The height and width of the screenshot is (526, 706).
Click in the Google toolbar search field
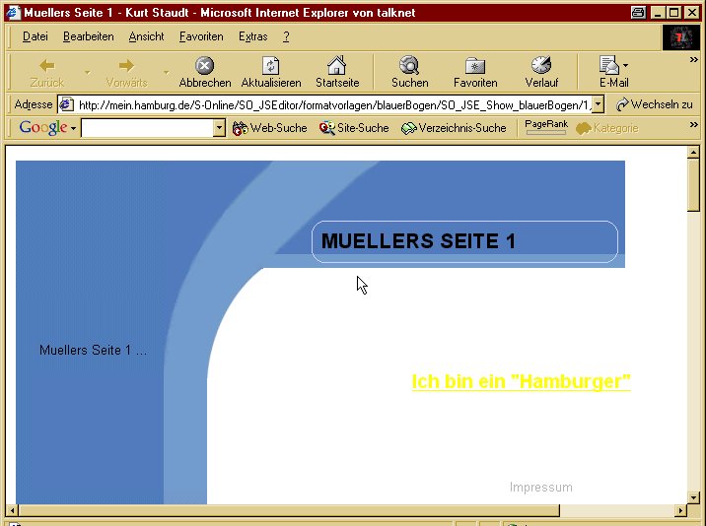coord(146,129)
